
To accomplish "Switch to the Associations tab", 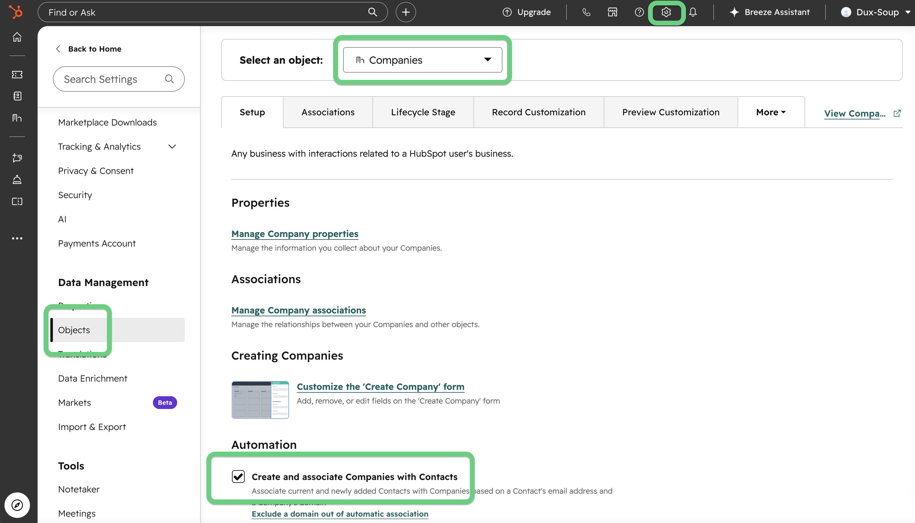I will pyautogui.click(x=328, y=112).
